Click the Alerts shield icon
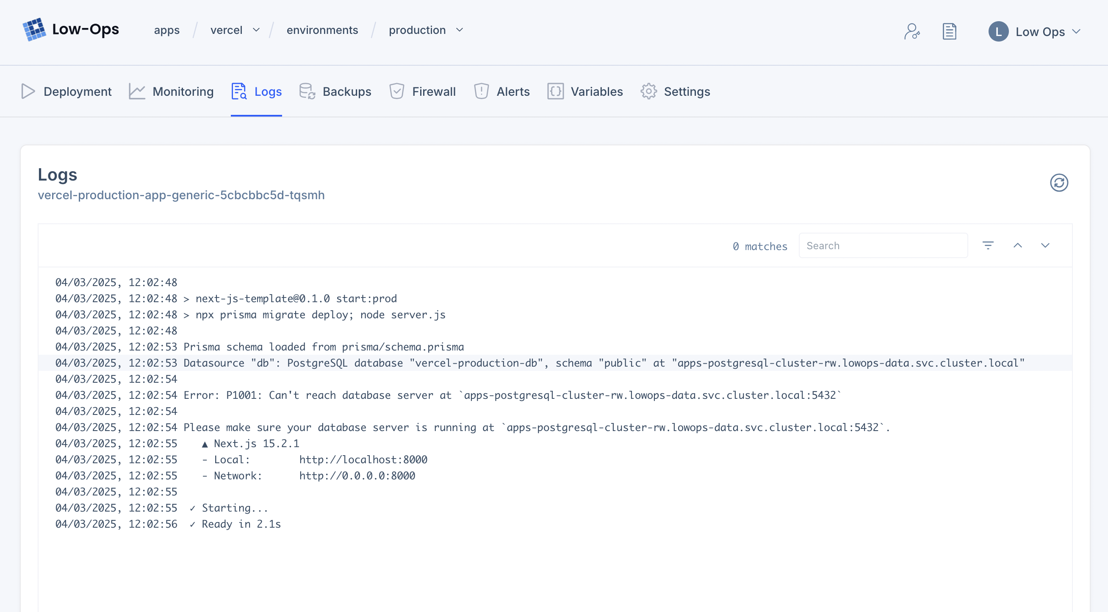The image size is (1108, 612). [x=481, y=91]
